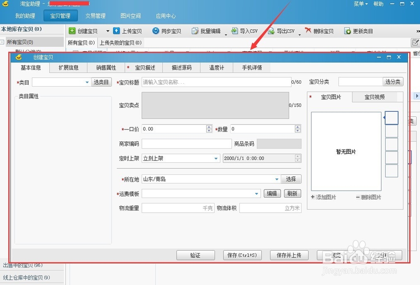Click the 一口价 price field

[x=174, y=129]
